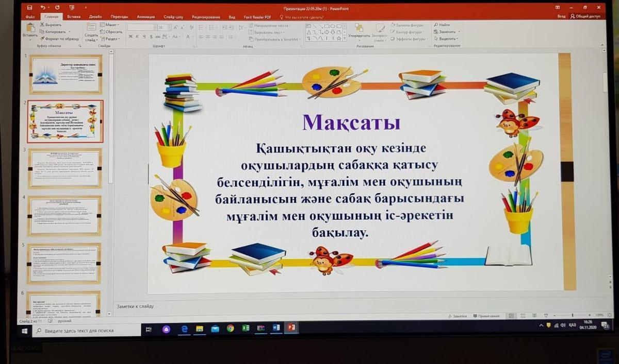The width and height of the screenshot is (619, 364).
Task: Click the Save icon in quick access toolbar
Action: point(29,8)
